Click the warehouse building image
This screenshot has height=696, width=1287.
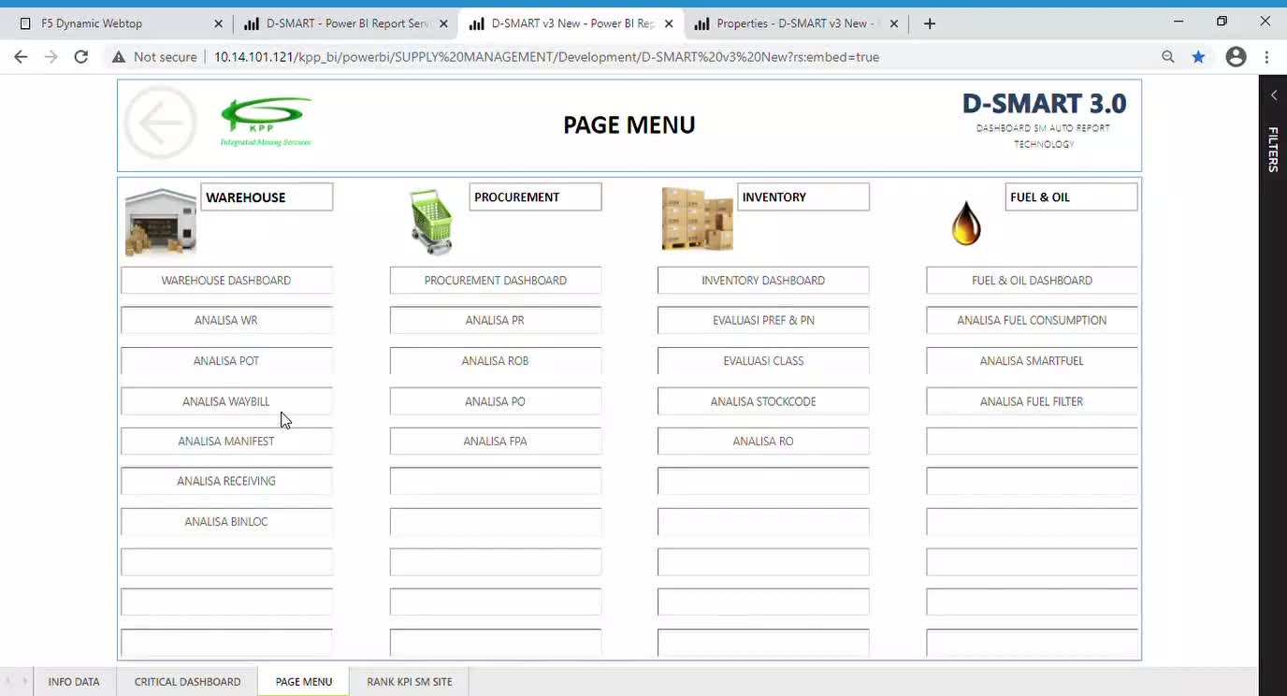tap(161, 222)
